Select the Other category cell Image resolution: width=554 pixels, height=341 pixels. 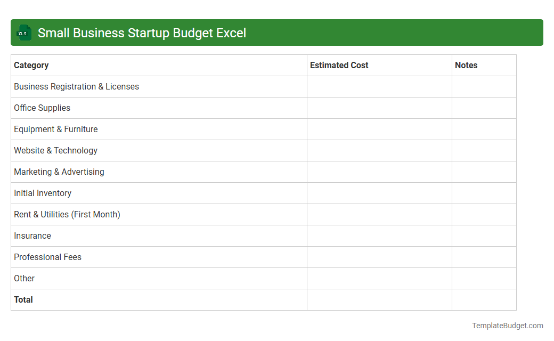coord(24,278)
